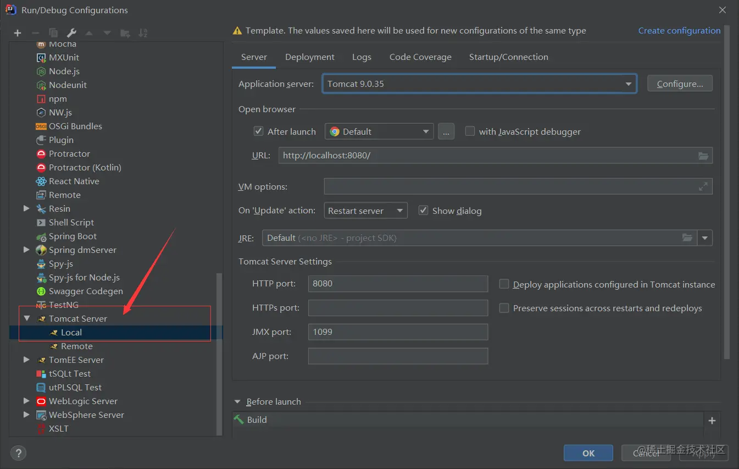This screenshot has width=739, height=469.
Task: Click the plus icon in Before launch
Action: 712,421
